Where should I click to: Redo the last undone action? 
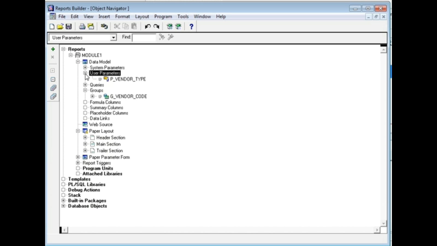coord(156,26)
